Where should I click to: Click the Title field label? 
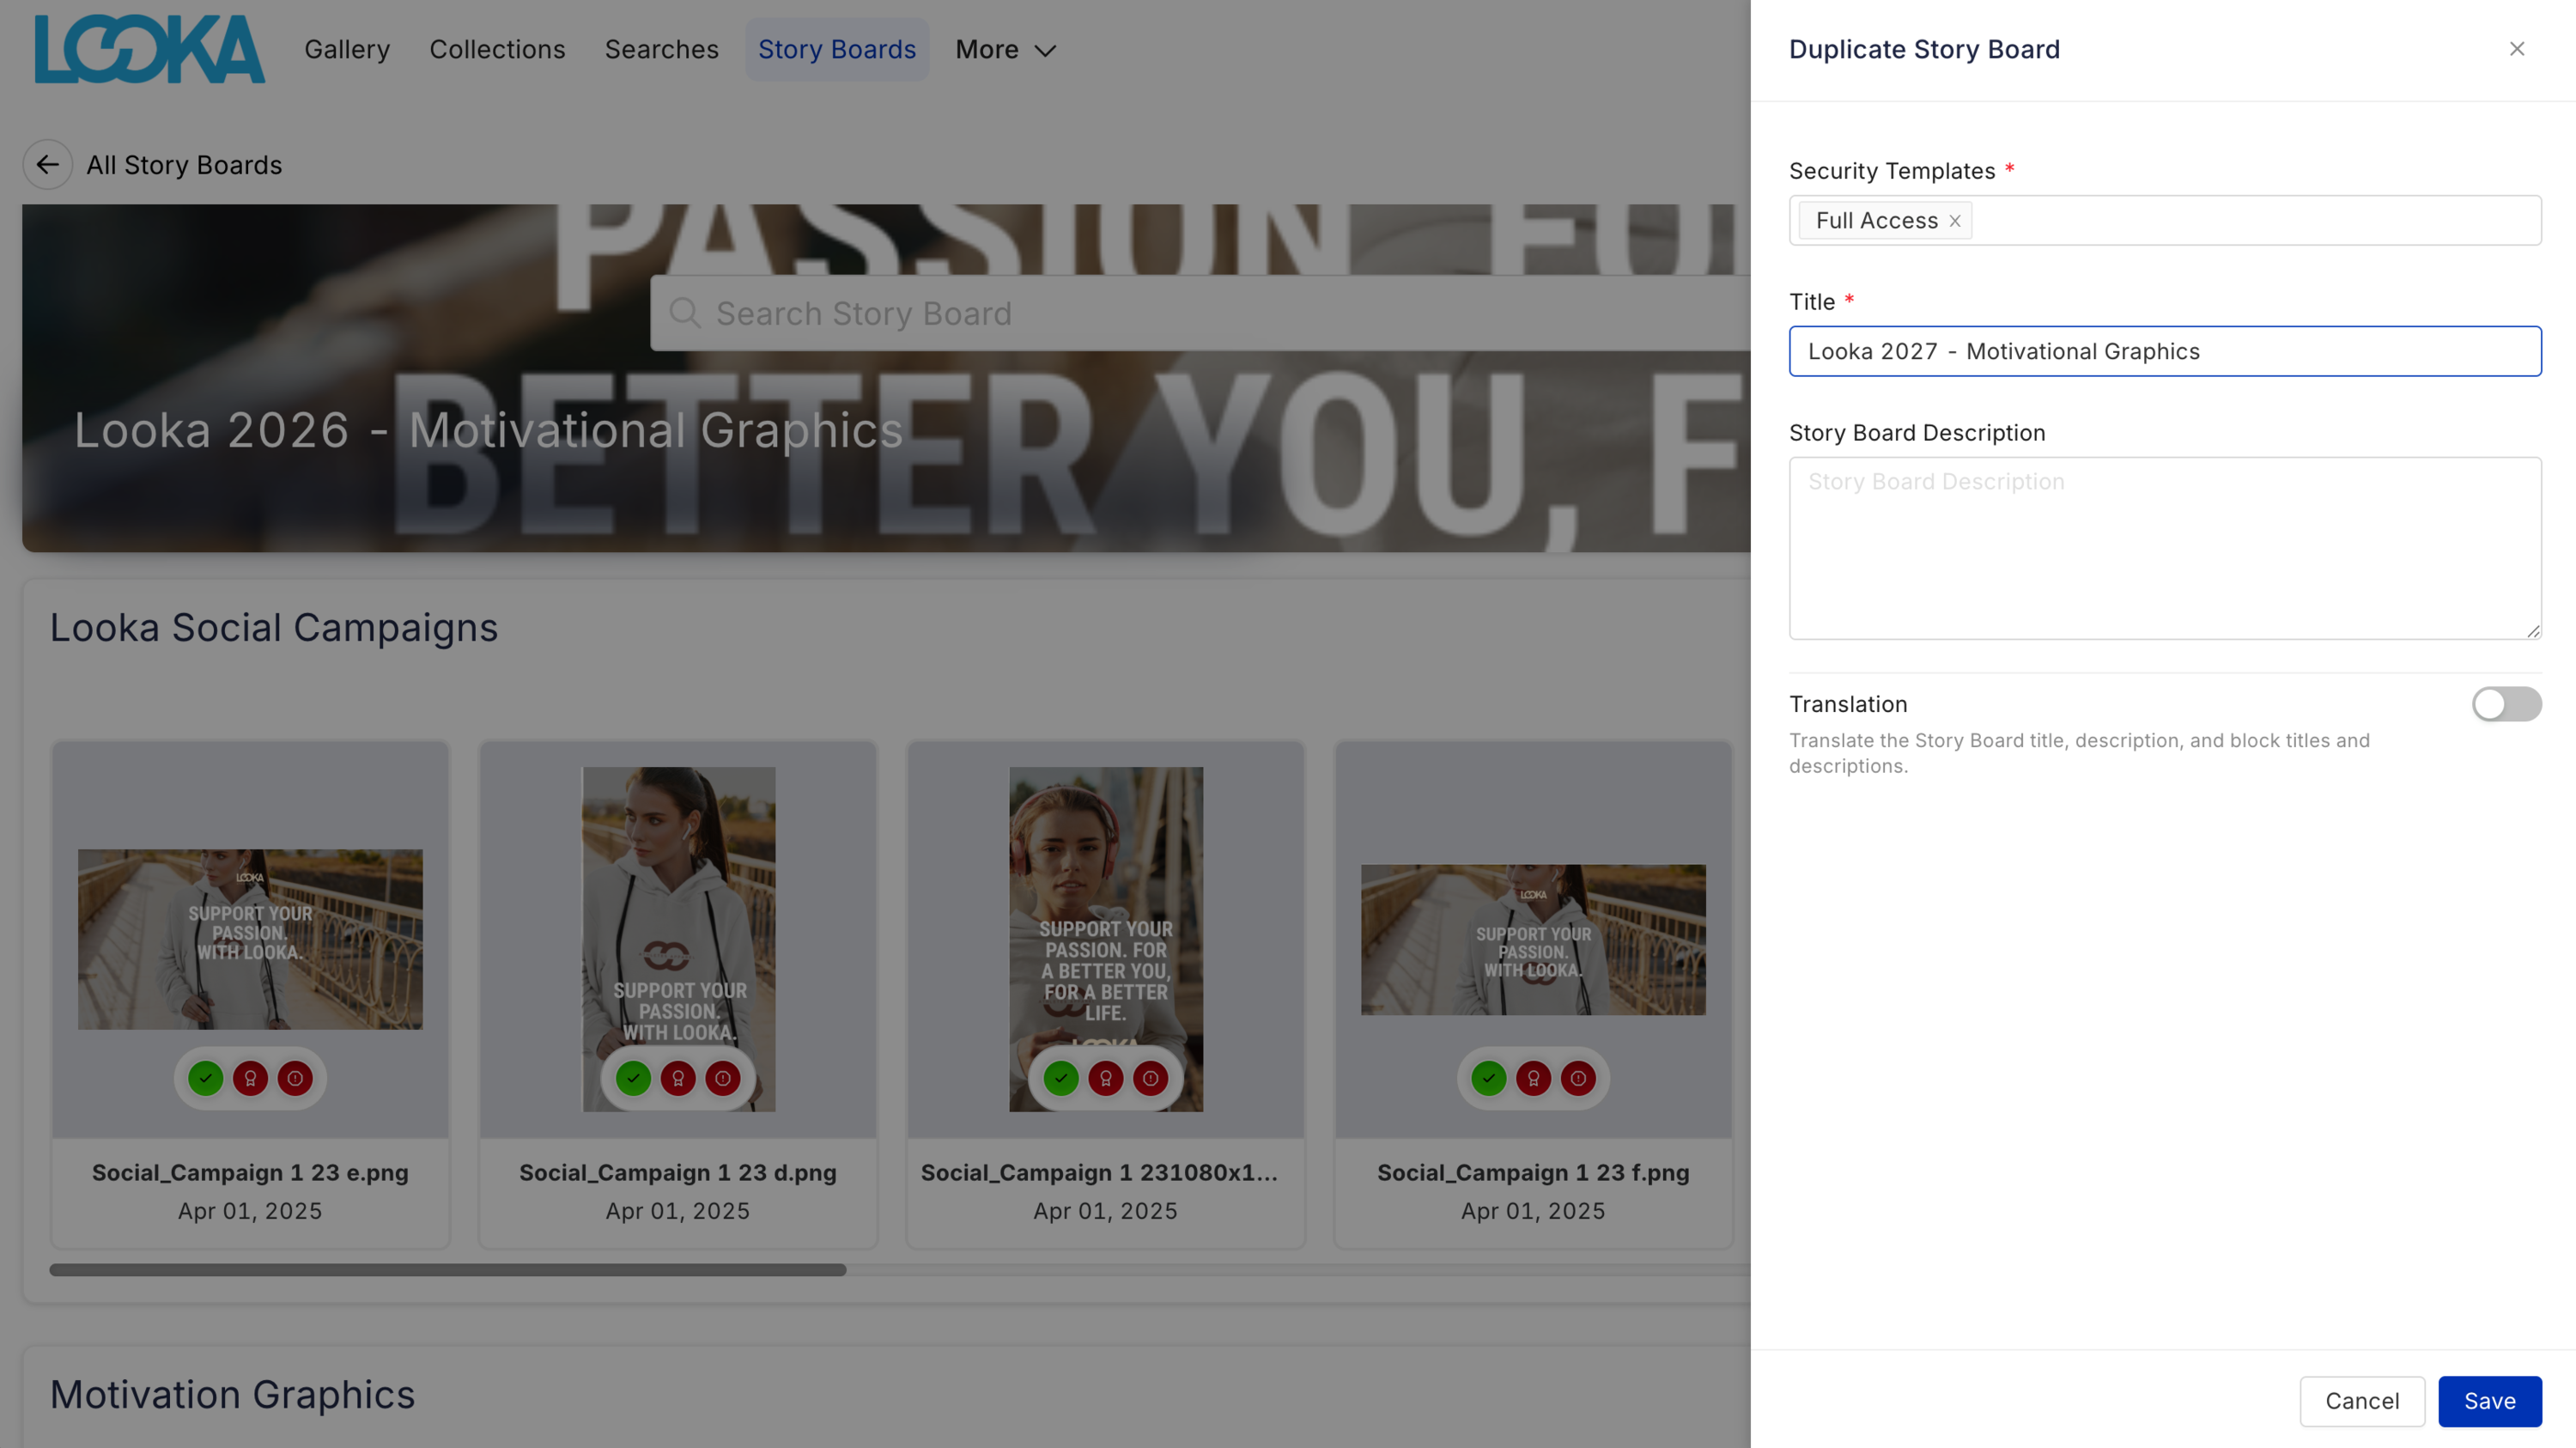click(1812, 302)
